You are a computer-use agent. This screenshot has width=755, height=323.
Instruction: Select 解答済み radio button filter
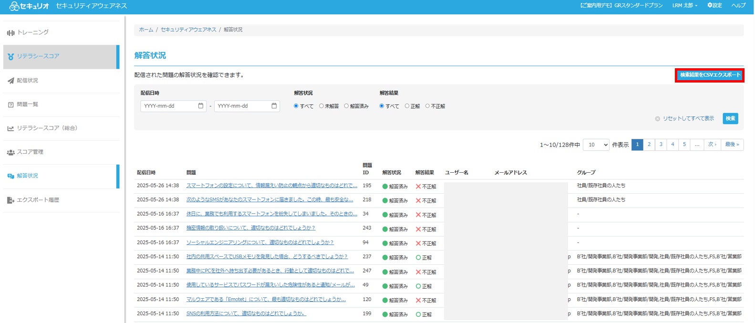[346, 106]
